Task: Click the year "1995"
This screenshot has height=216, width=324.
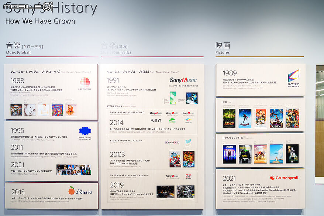Action: (17, 130)
